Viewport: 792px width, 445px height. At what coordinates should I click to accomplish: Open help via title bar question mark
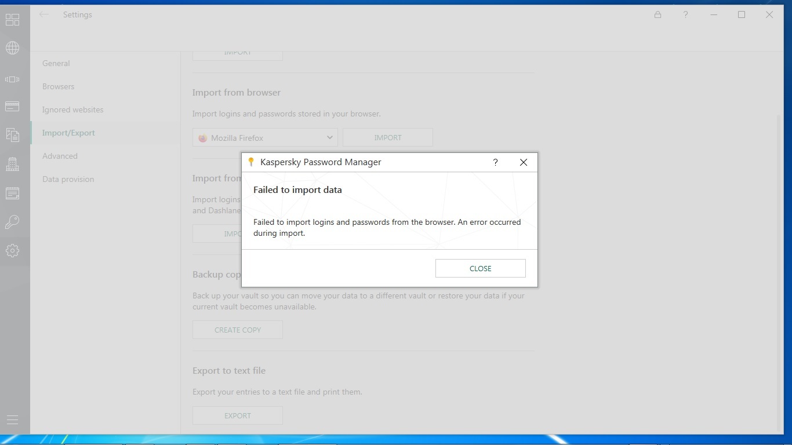685,14
